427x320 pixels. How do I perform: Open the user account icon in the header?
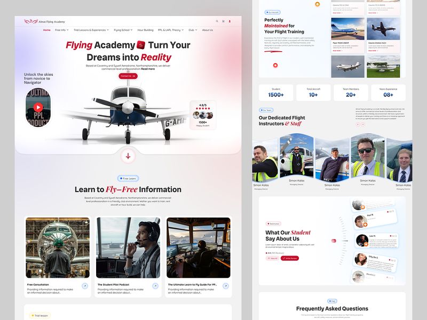(230, 21)
